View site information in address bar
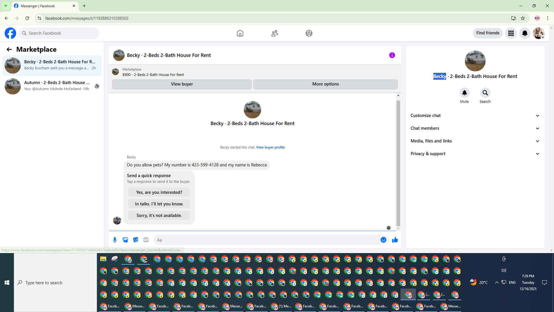Screen dimensions: 554x312 [40, 18]
